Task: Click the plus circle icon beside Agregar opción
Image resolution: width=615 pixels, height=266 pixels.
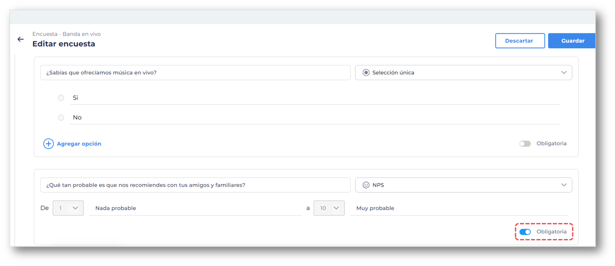Action: point(48,144)
